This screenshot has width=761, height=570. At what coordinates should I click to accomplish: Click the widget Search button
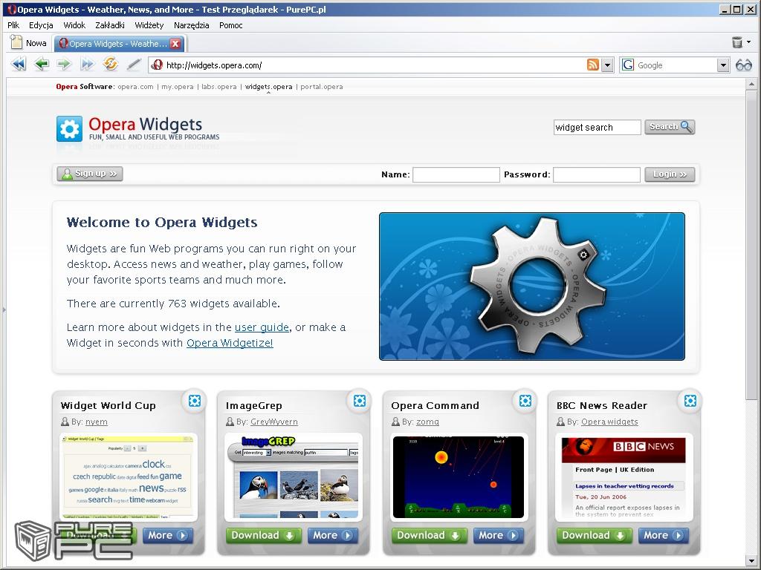(x=670, y=127)
